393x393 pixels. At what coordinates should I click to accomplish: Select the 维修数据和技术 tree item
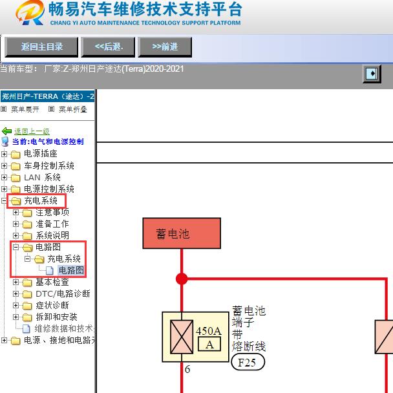(65, 328)
